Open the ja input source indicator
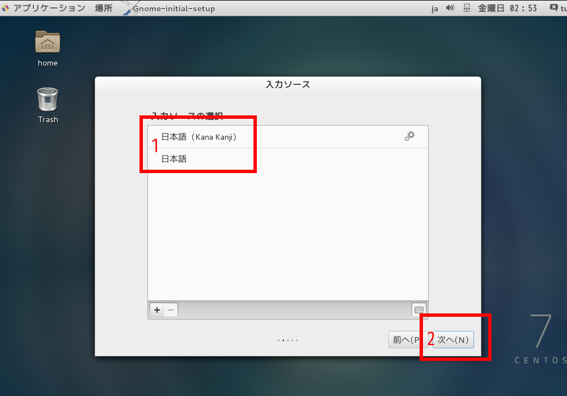 pos(435,8)
